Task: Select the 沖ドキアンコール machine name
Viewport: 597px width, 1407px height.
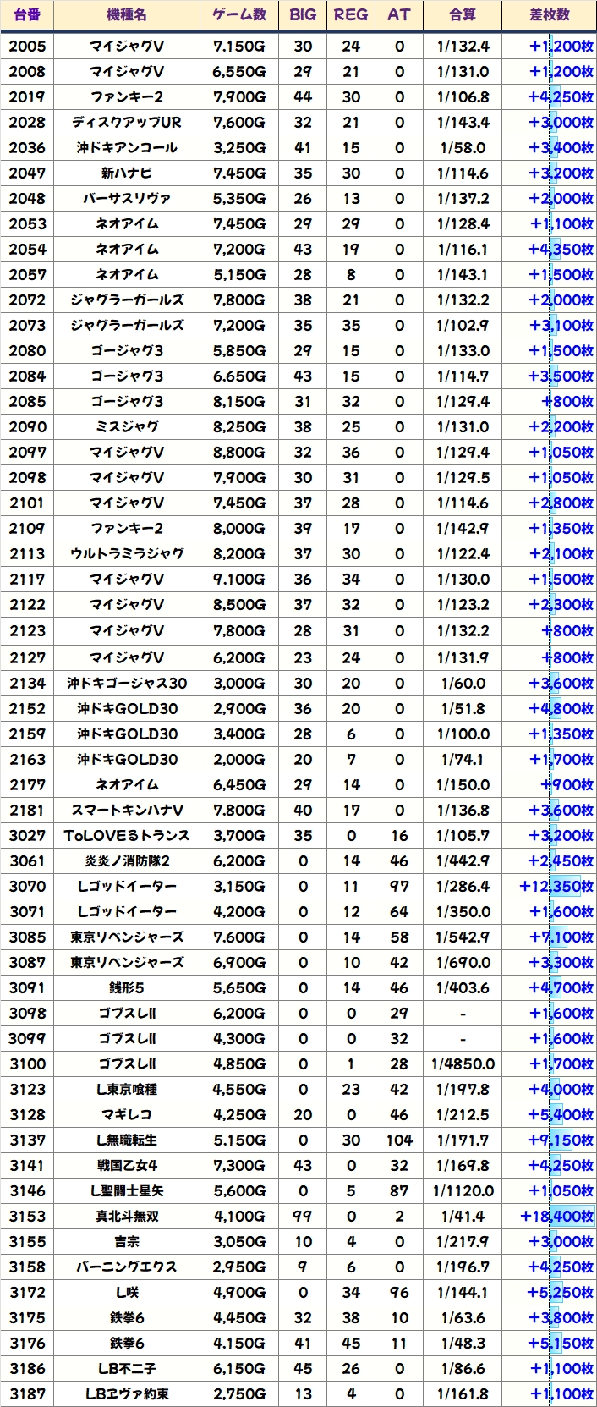Action: [x=127, y=147]
